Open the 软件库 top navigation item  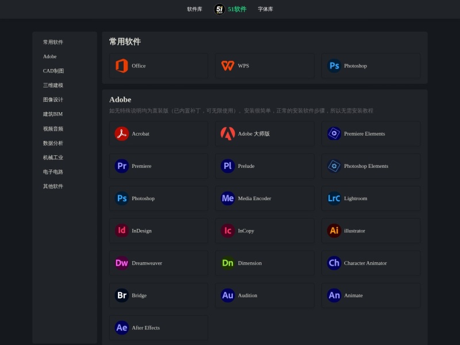click(x=195, y=9)
